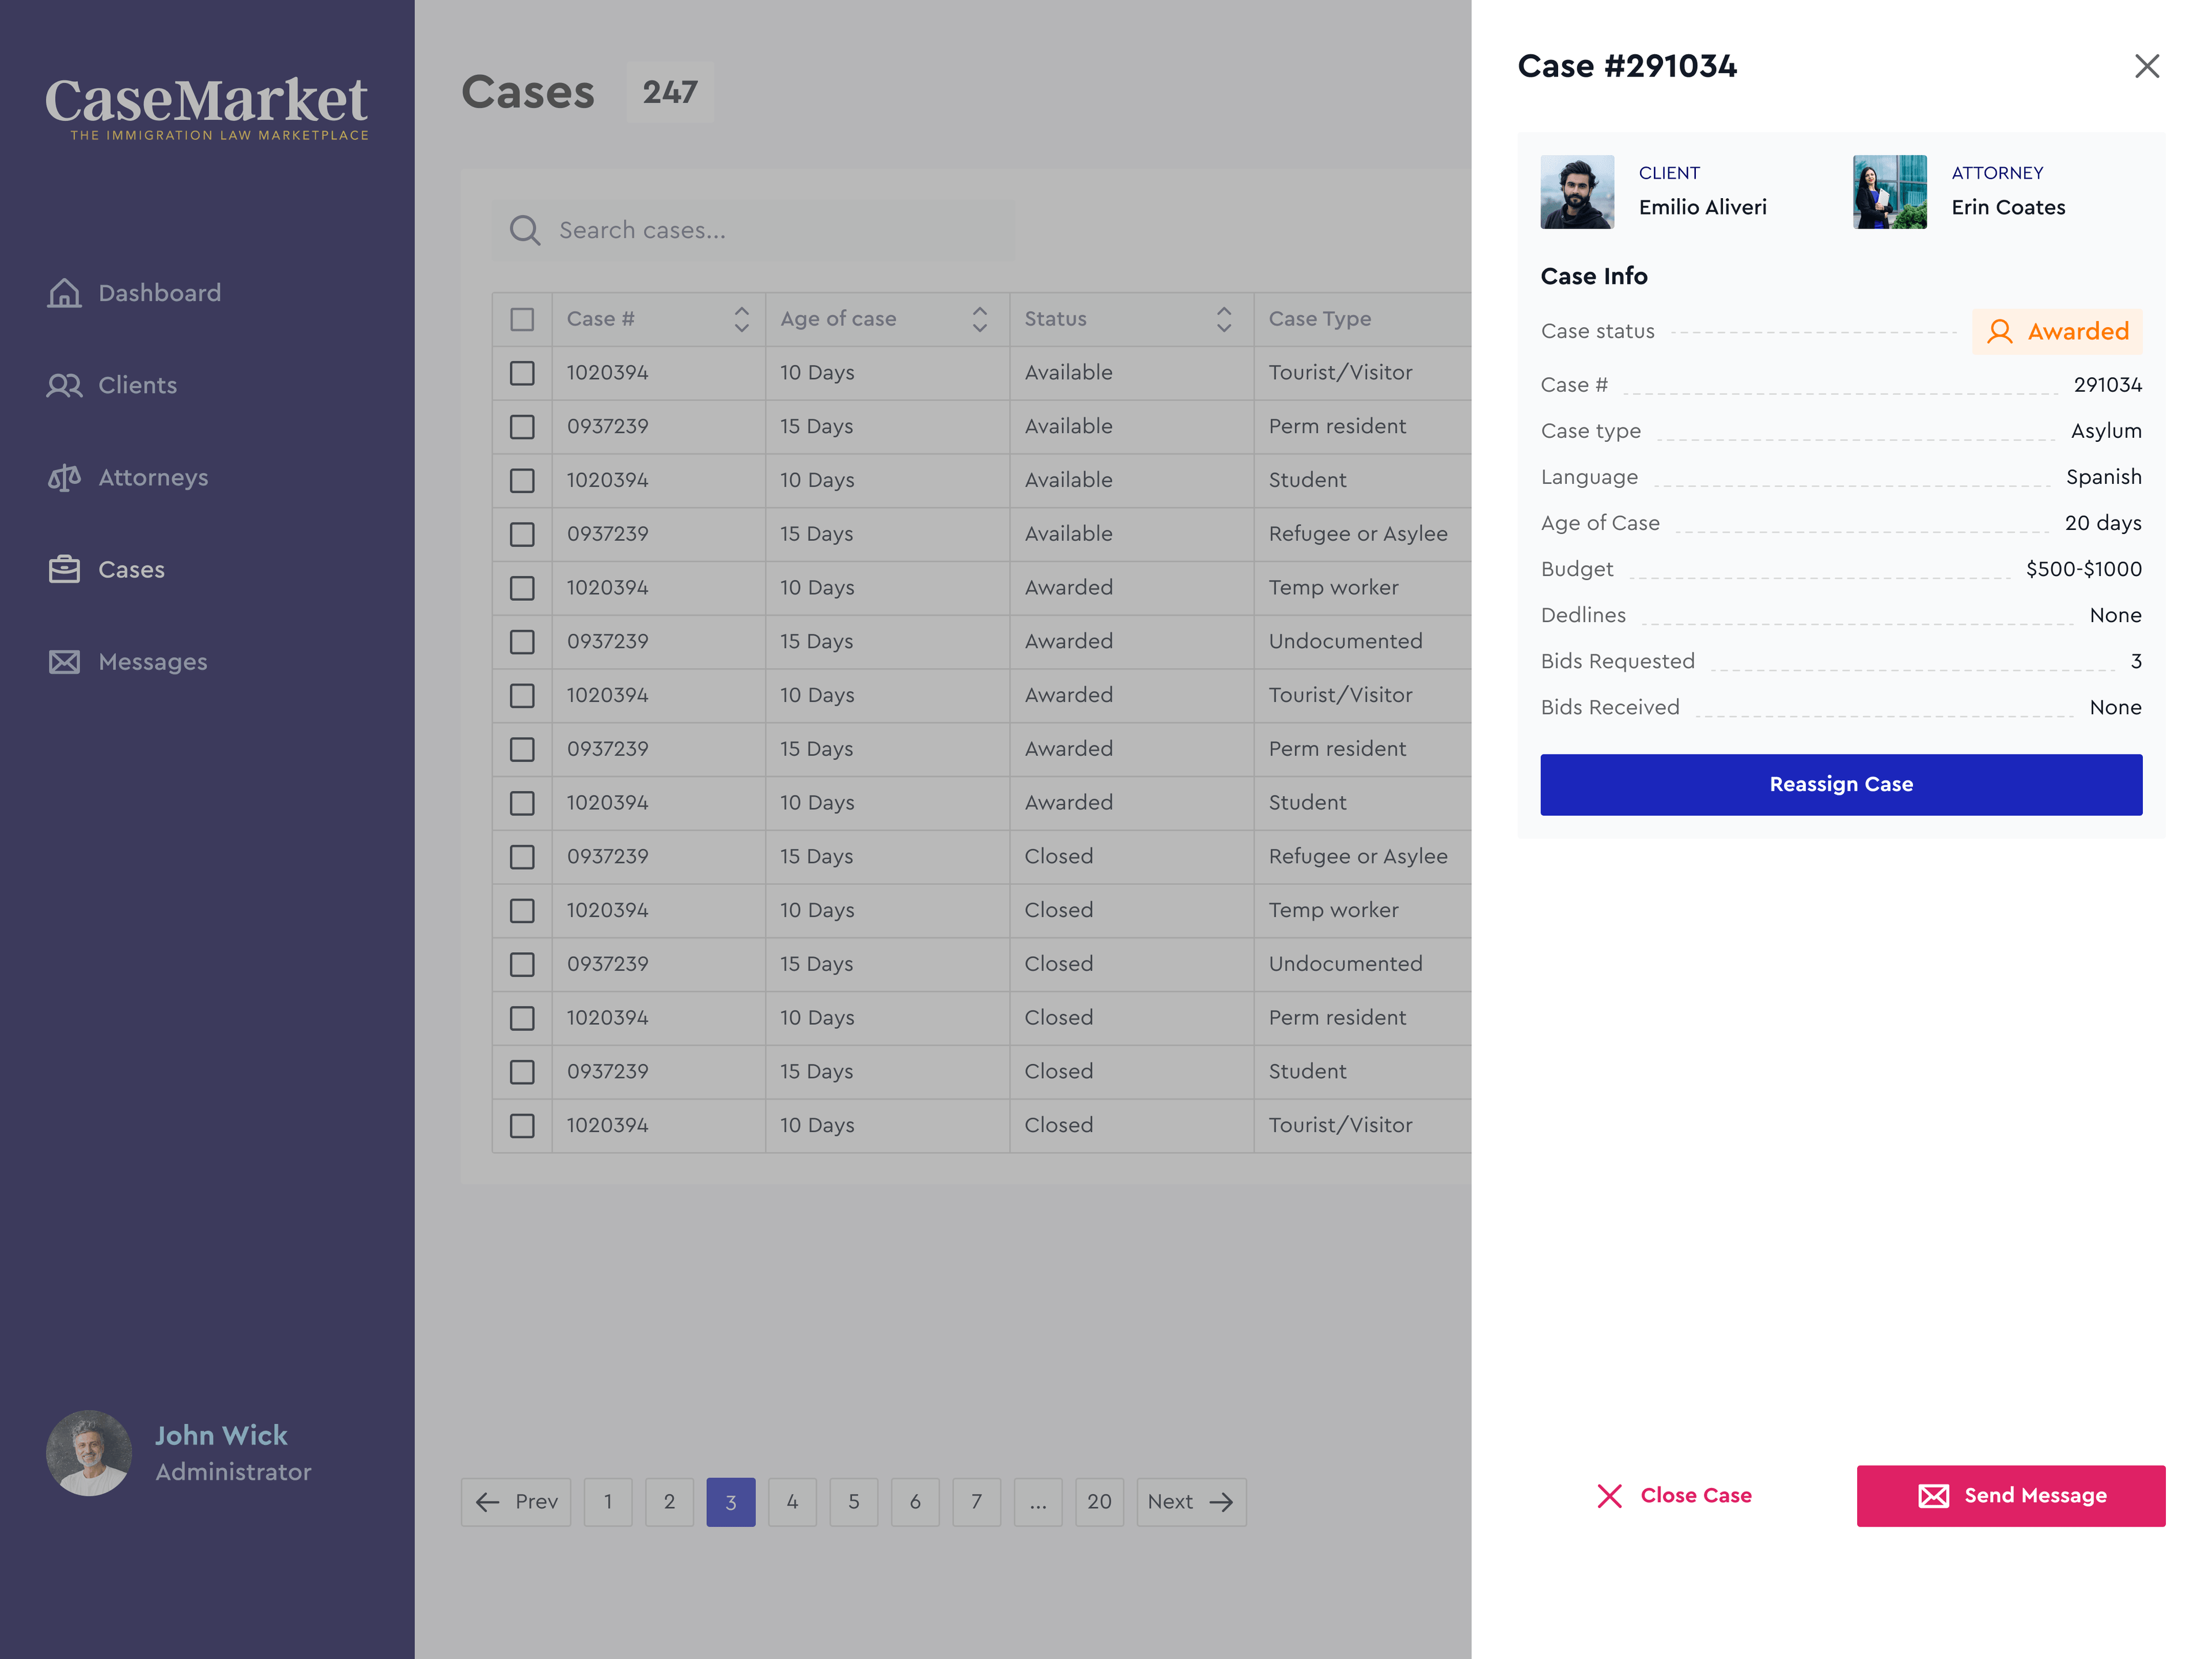Viewport: 2212px width, 1659px height.
Task: Check the Tourist/Visitor Available row checkbox
Action: click(522, 373)
